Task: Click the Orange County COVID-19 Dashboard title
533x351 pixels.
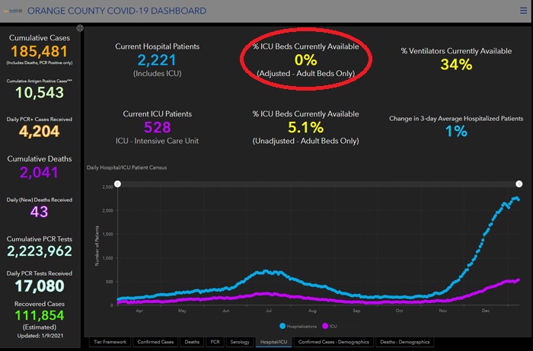Action: (x=116, y=11)
